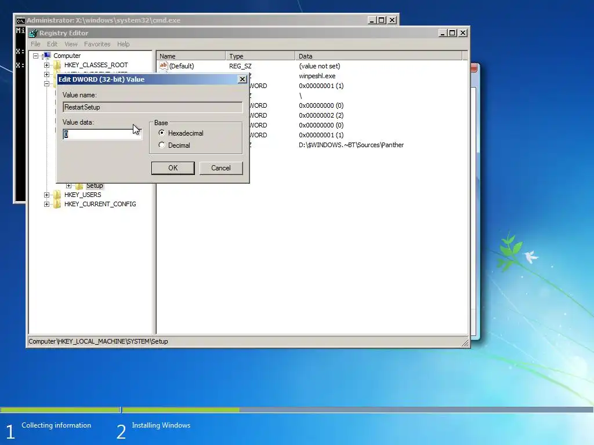Click the winpeshl.exe data value
The width and height of the screenshot is (594, 445).
click(317, 76)
